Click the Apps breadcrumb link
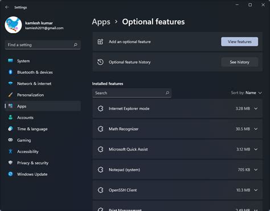This screenshot has width=270, height=211. (x=101, y=22)
